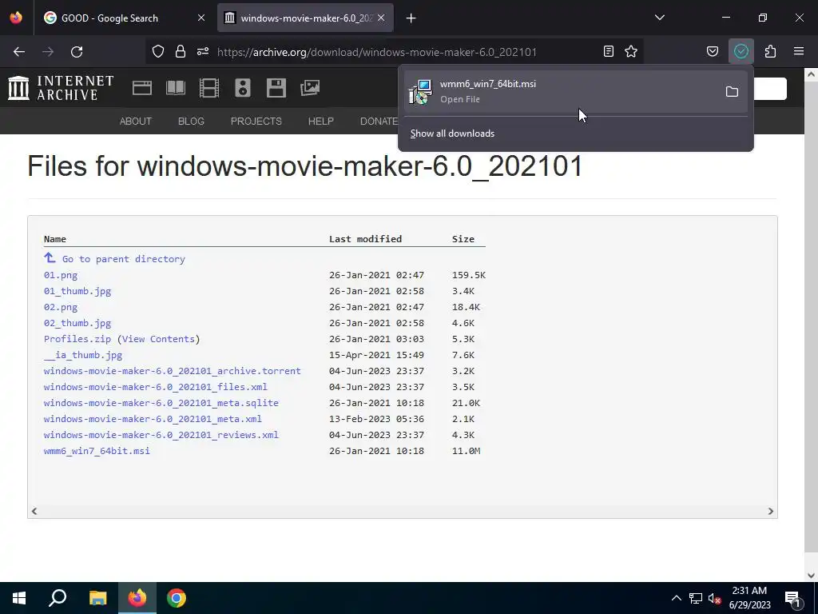Open the notification center icon
This screenshot has width=818, height=614.
pos(792,598)
